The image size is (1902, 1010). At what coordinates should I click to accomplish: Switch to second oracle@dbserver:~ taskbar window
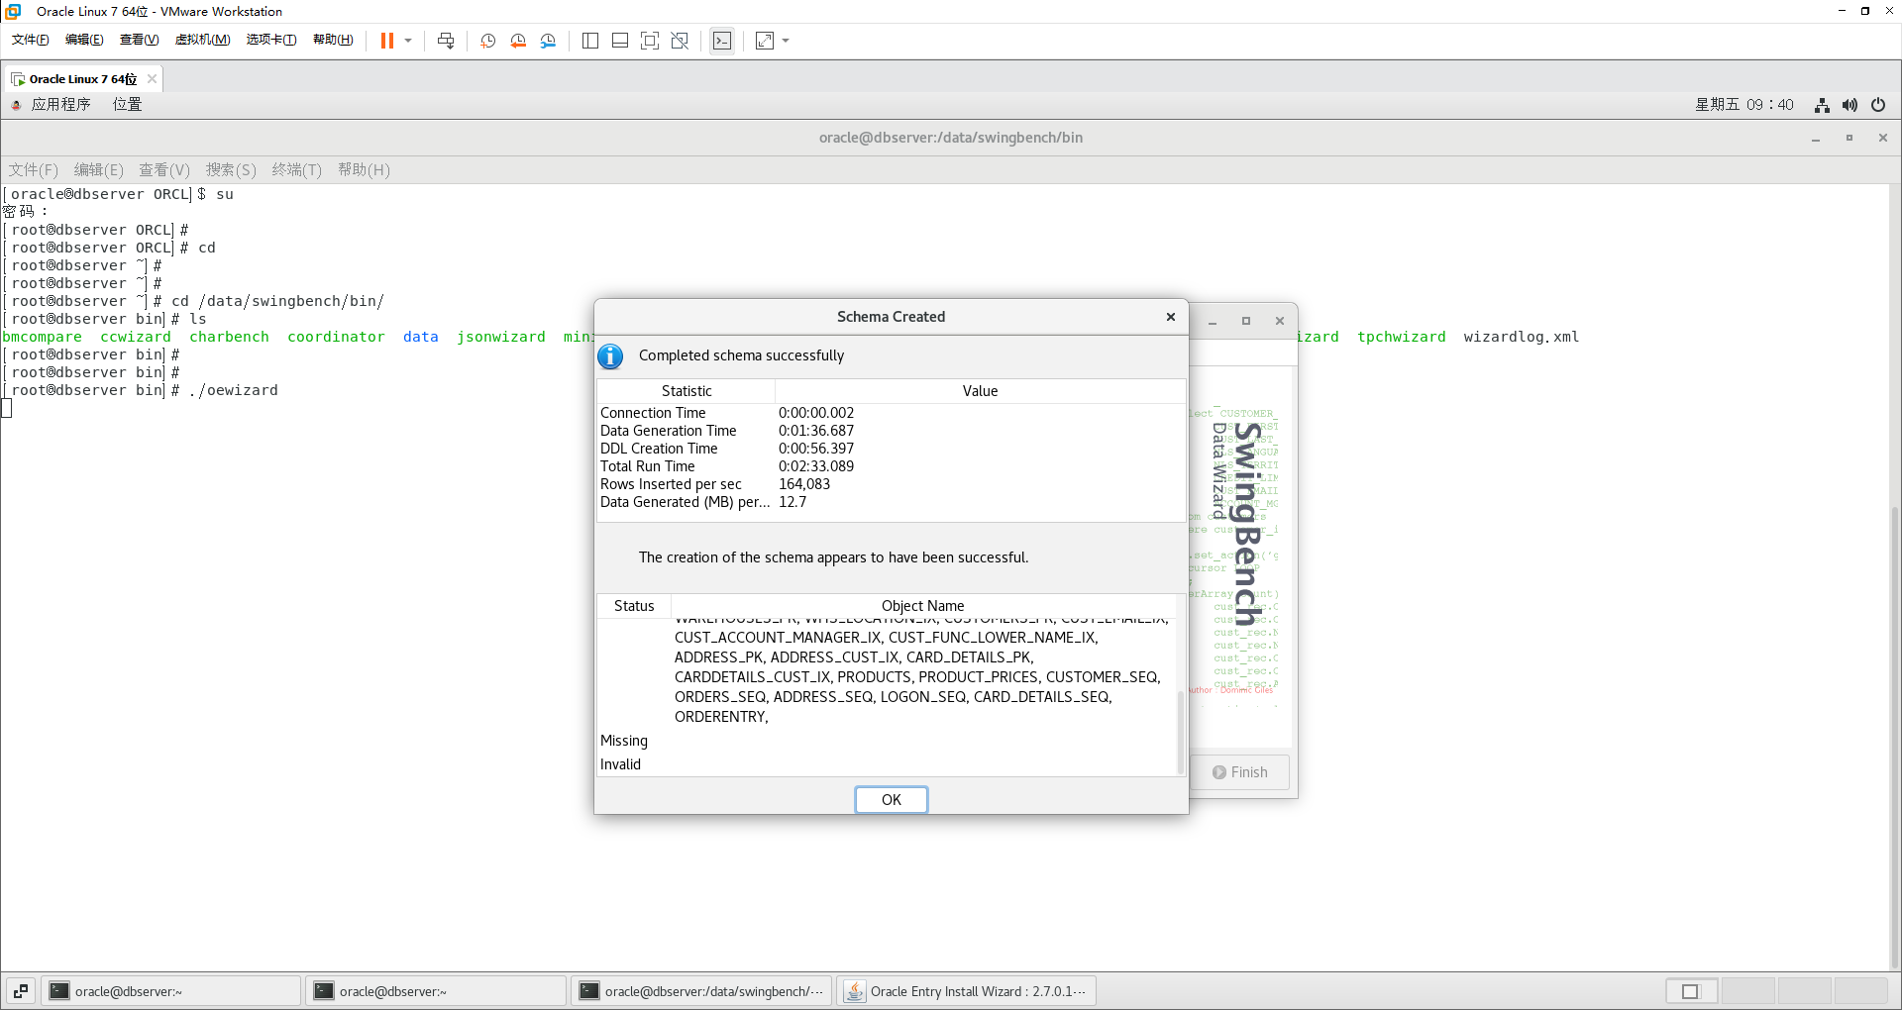pos(436,991)
